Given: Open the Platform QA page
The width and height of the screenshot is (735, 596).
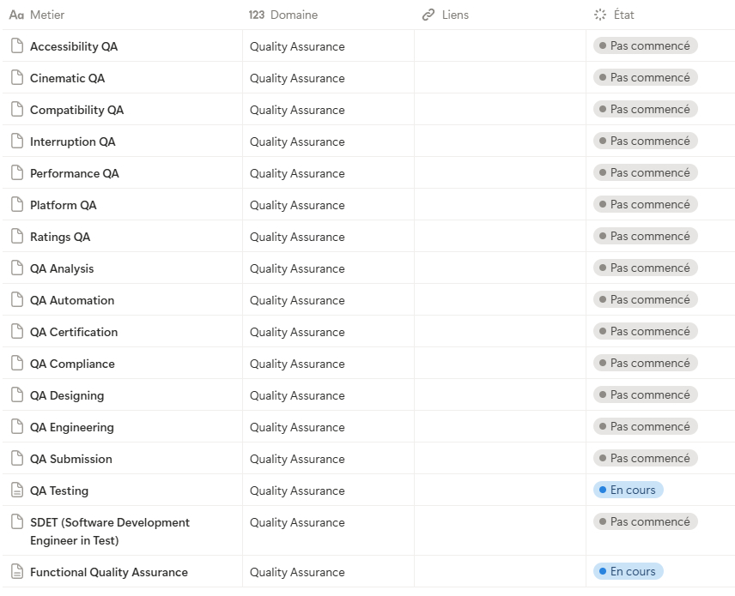Looking at the screenshot, I should click(64, 206).
